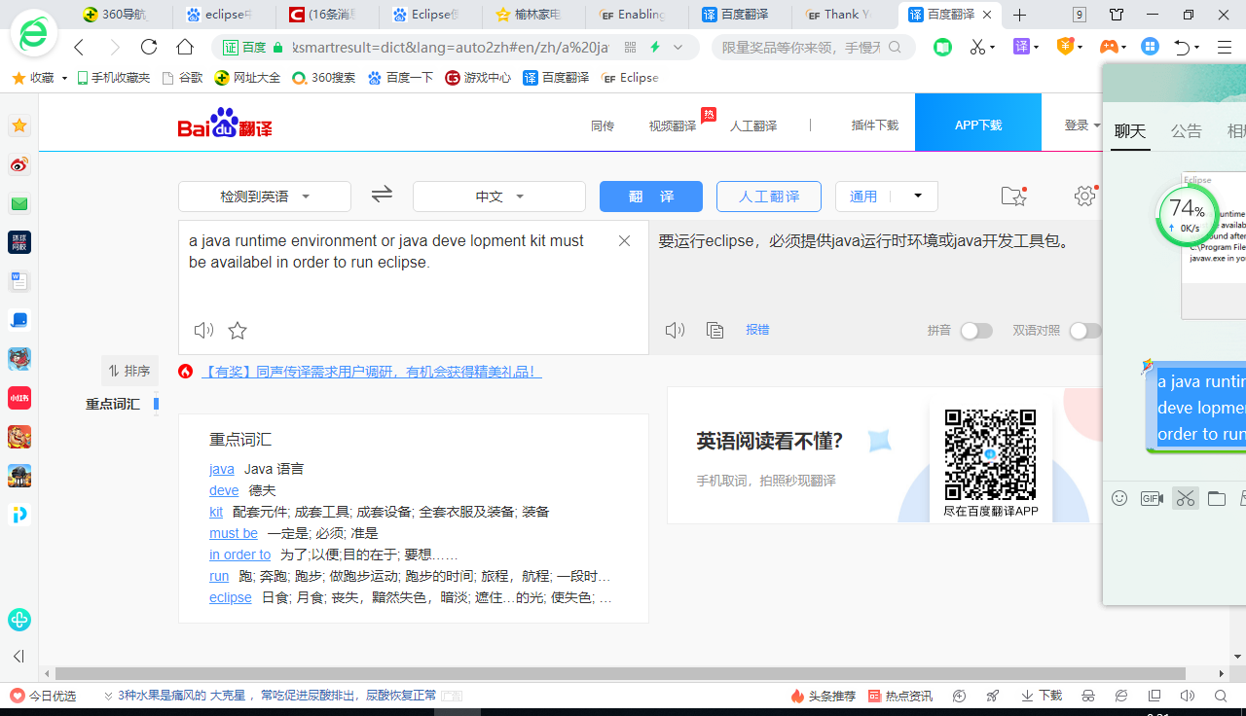Open the favorites folder near the gear
Viewport: 1246px width, 716px height.
click(1013, 196)
